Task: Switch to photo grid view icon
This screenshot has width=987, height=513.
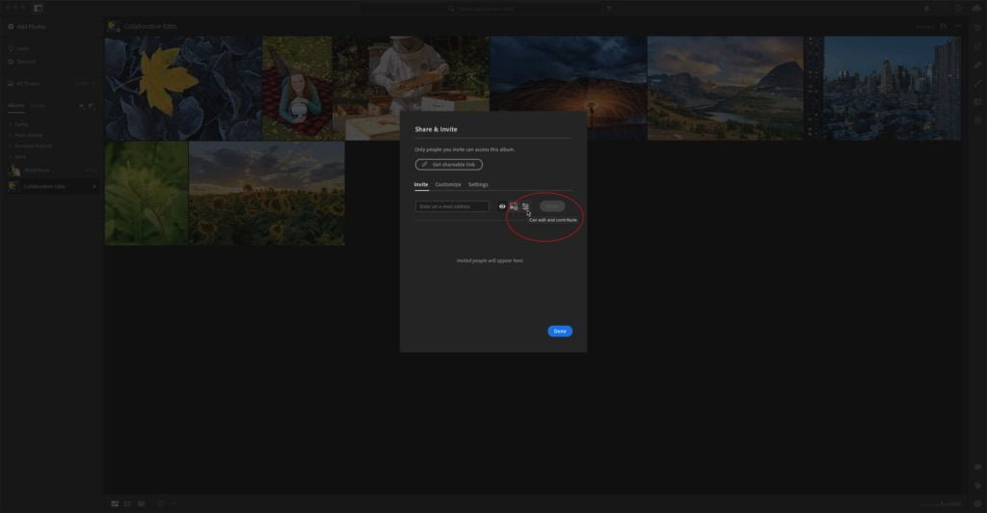Action: coord(115,503)
